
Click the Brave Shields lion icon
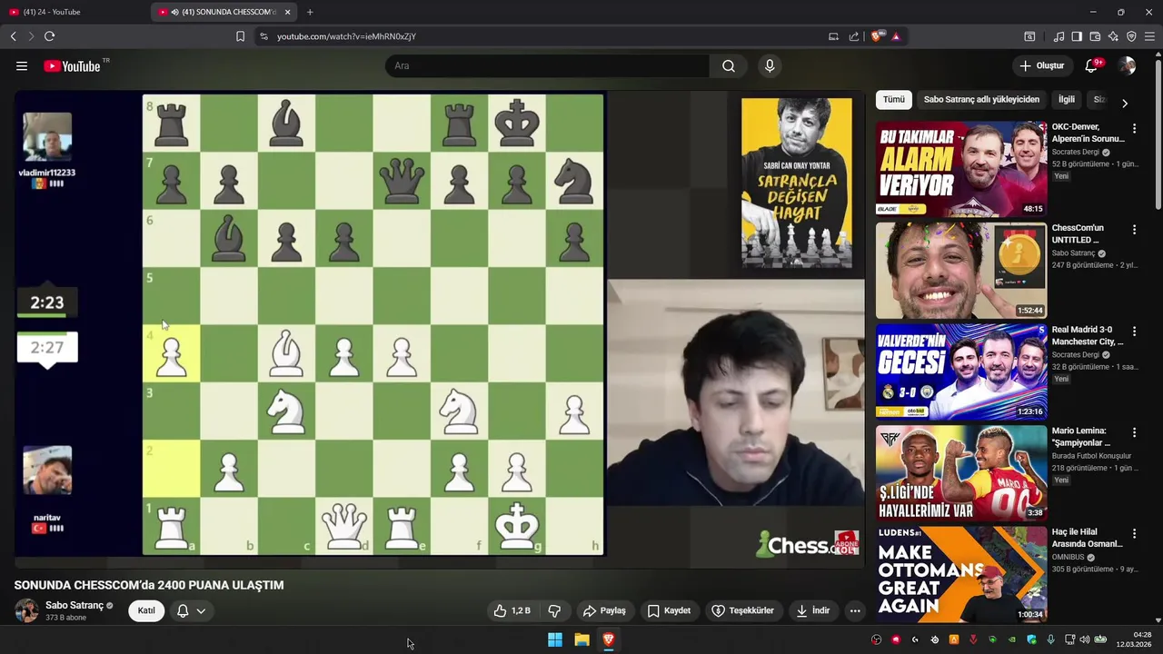click(876, 36)
